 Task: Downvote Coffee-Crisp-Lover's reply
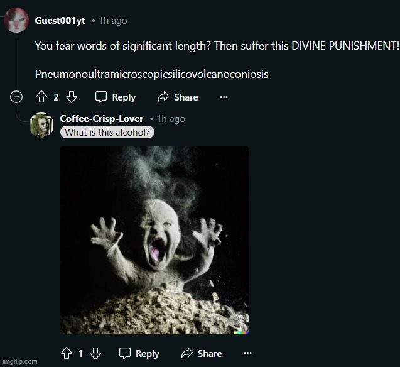[x=95, y=353]
